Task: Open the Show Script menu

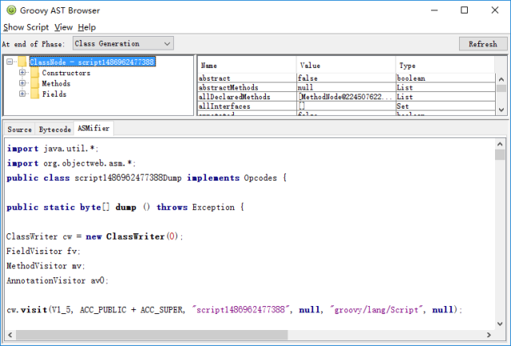Action: (26, 27)
